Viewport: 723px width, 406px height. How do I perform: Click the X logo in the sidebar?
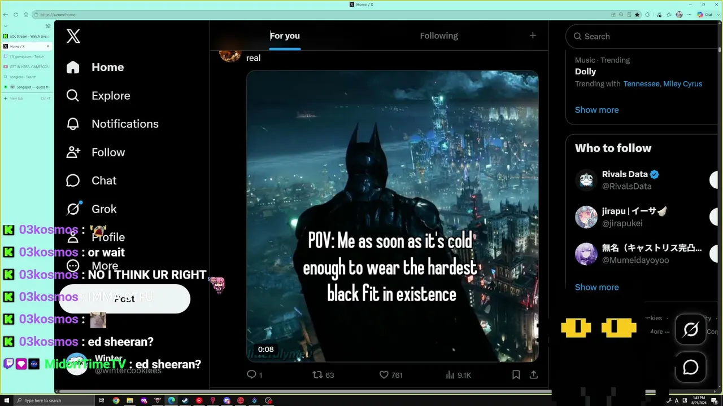[x=73, y=36]
